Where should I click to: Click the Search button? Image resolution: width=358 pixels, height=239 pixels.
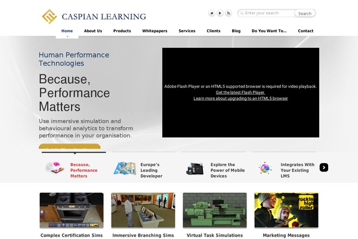point(305,13)
